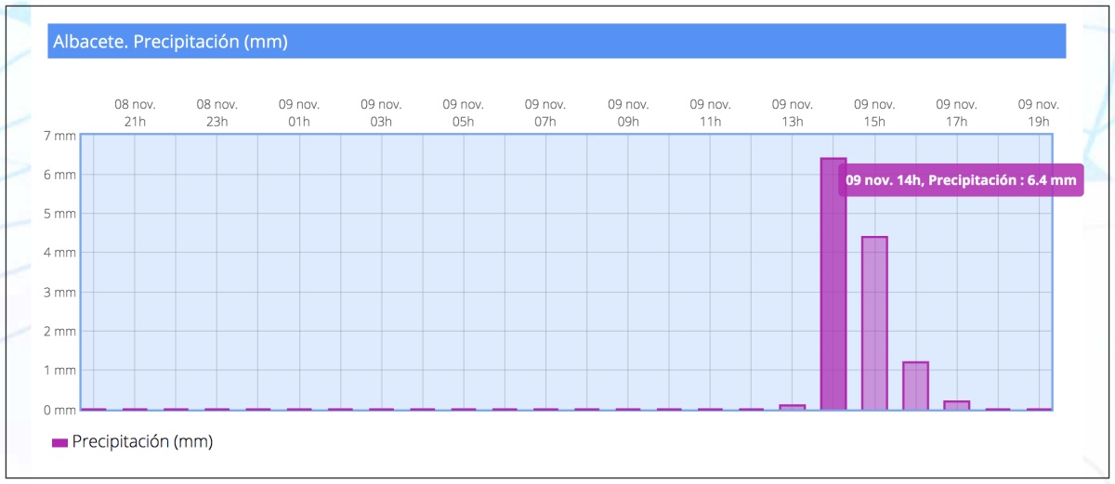Click the small bar at 09 nov. 17h
The image size is (1115, 484).
(x=956, y=405)
